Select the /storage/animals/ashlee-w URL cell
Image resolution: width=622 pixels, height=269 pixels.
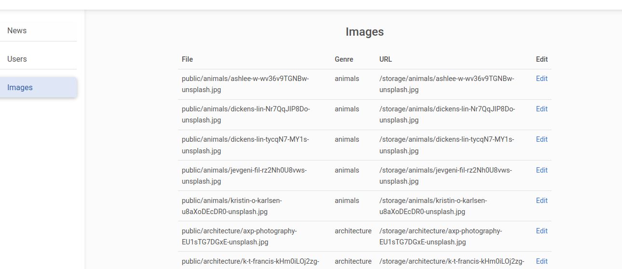click(447, 84)
